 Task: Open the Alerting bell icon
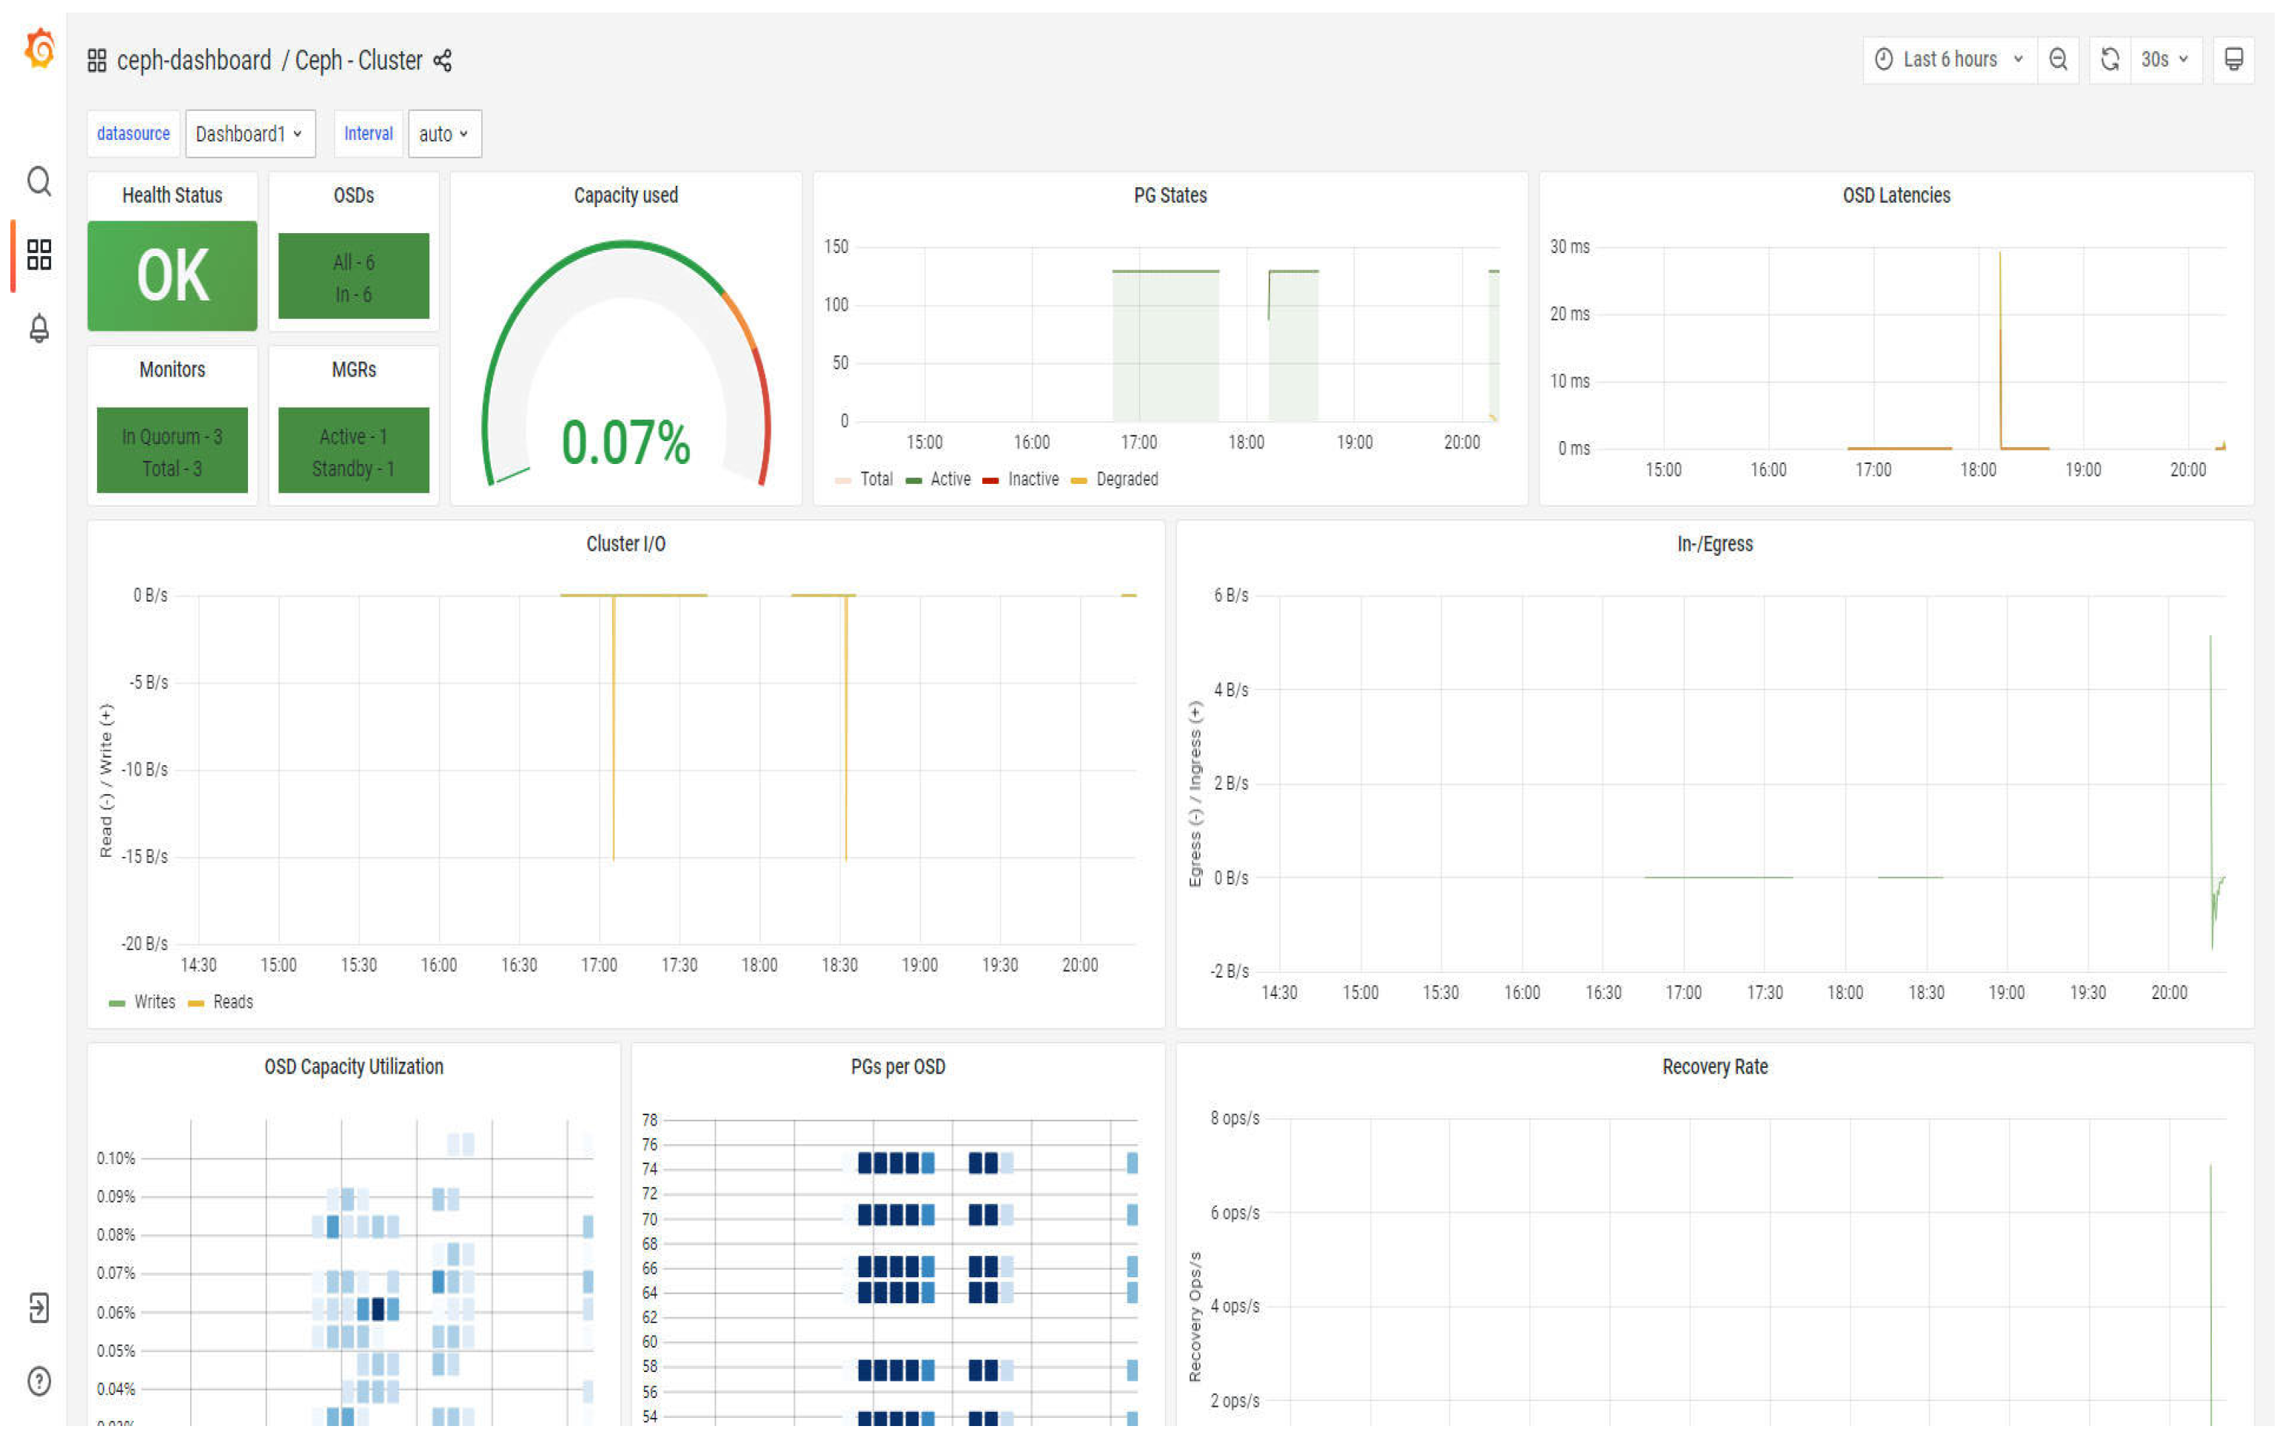pos(39,329)
